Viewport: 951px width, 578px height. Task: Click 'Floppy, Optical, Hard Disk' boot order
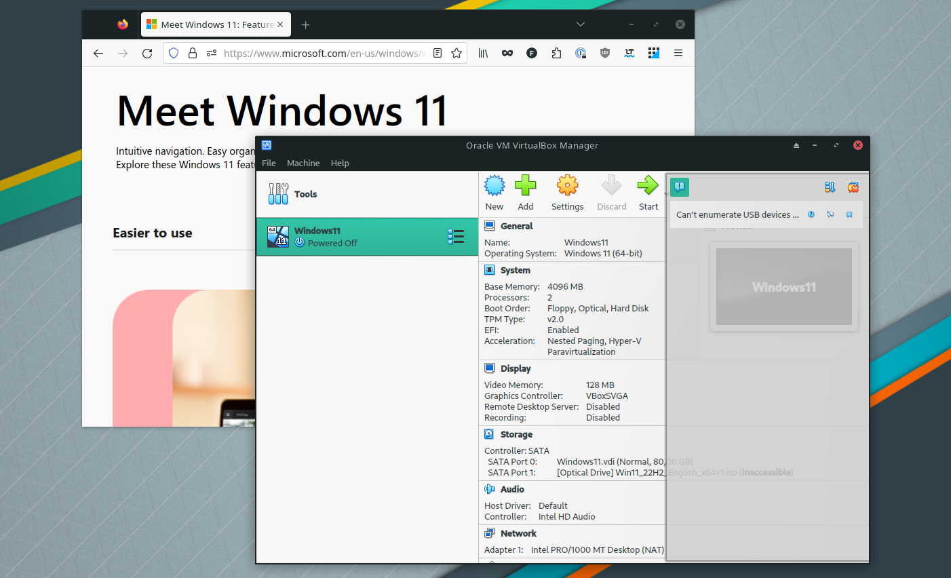pyautogui.click(x=598, y=308)
